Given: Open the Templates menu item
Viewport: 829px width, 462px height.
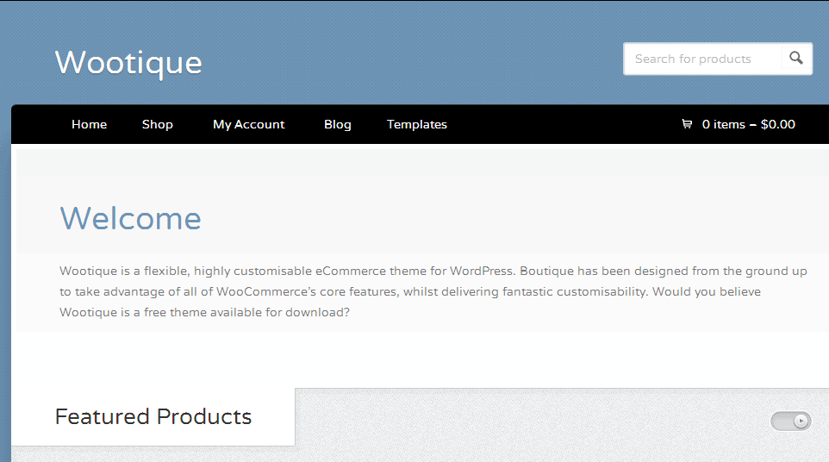Looking at the screenshot, I should (417, 124).
